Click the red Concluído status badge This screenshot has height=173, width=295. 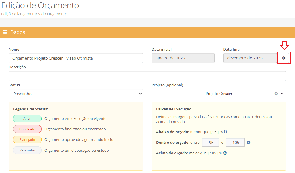(27, 129)
